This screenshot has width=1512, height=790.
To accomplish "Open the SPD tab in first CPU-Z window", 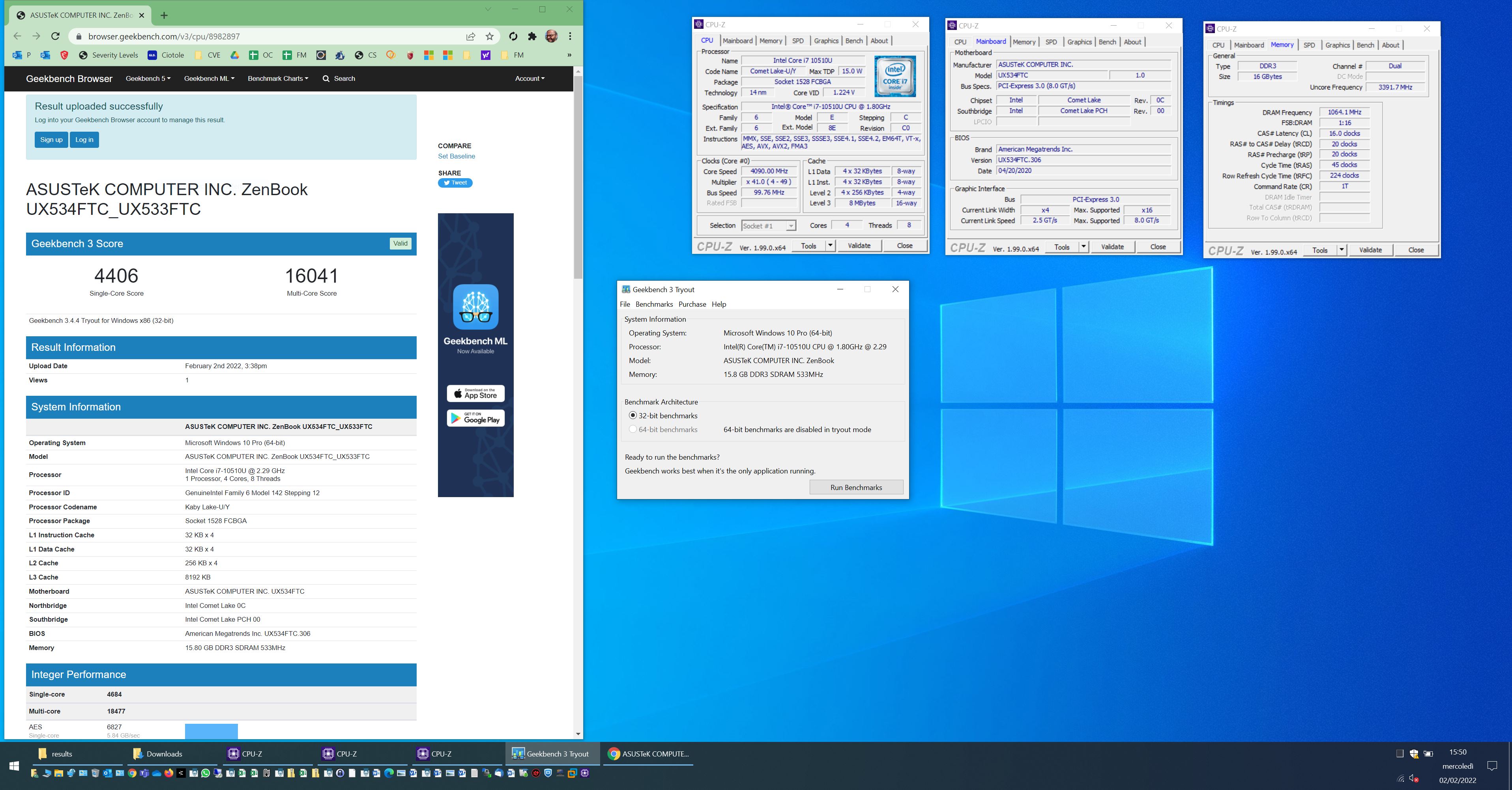I will [798, 41].
